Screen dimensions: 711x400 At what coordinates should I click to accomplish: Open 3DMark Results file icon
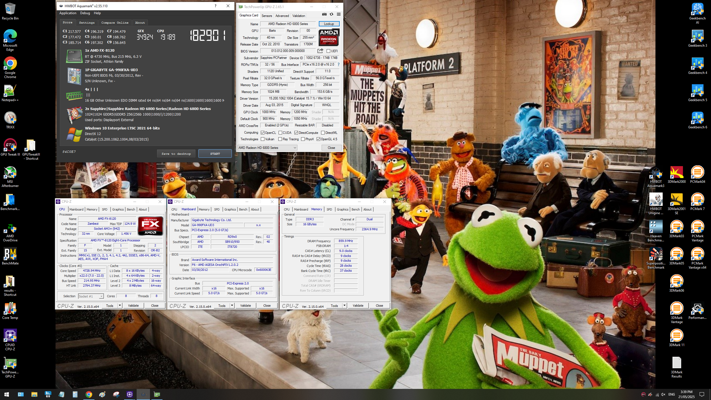(x=677, y=367)
